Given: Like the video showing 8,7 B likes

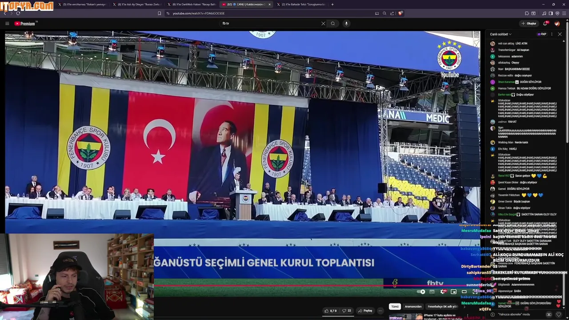Looking at the screenshot, I should click(x=331, y=311).
